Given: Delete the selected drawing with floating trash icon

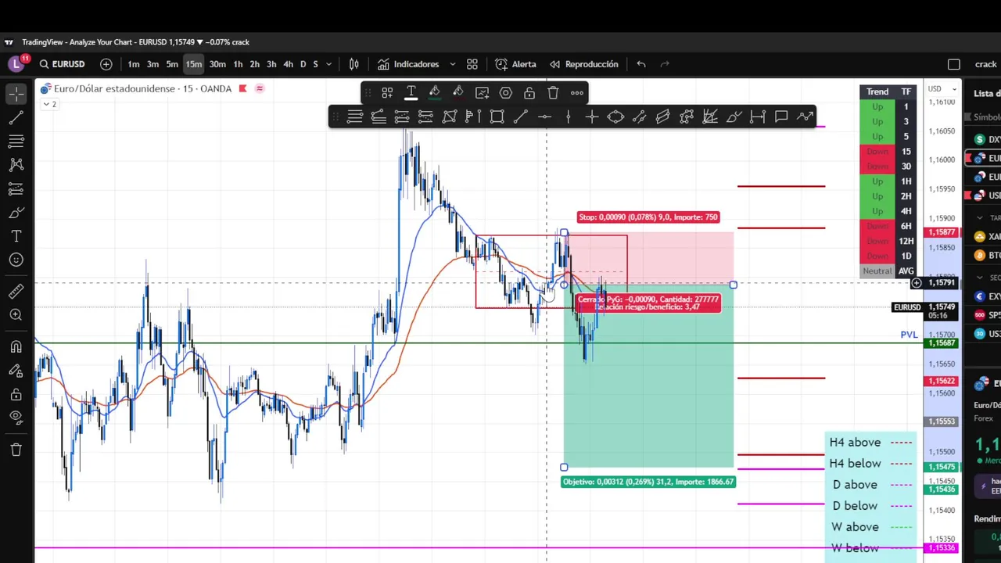Looking at the screenshot, I should tap(553, 93).
